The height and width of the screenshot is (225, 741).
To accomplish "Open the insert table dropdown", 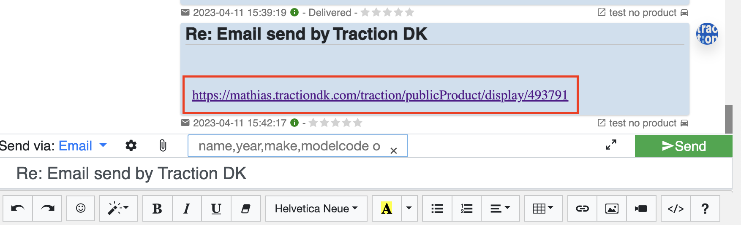I will click(543, 209).
